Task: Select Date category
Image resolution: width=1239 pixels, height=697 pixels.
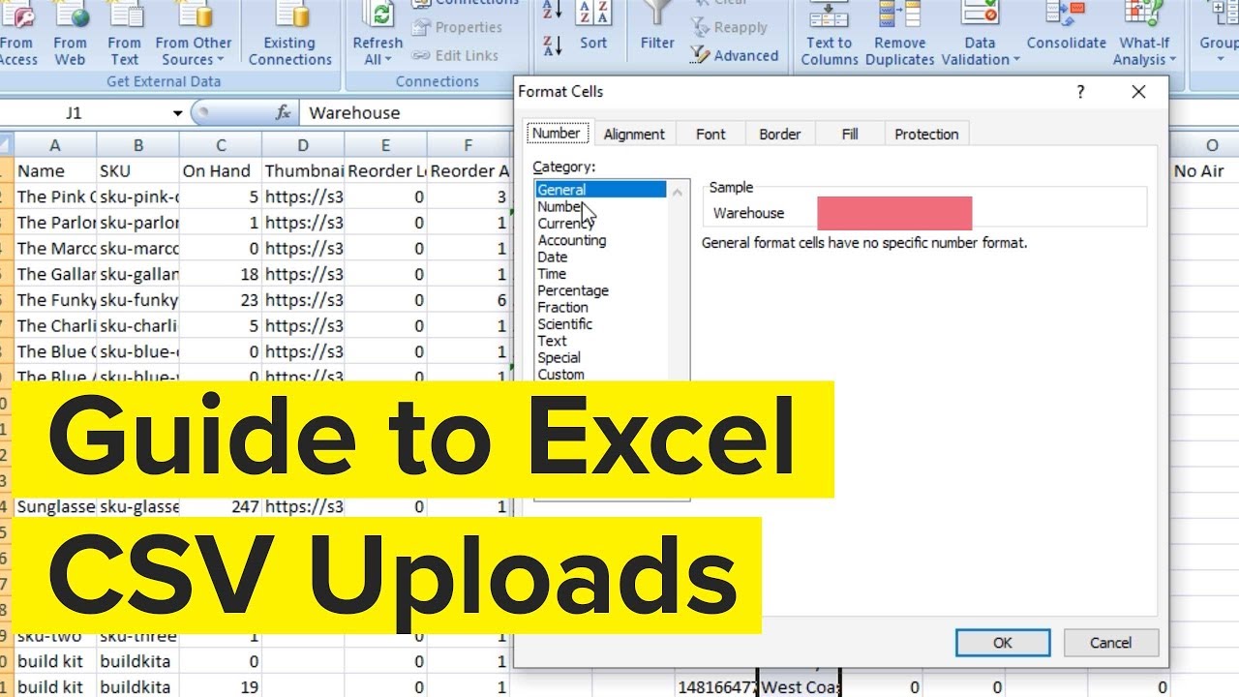Action: tap(600, 257)
